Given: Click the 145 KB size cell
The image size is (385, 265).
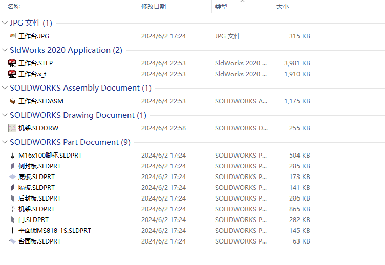Looking at the screenshot, I should click(x=300, y=231).
